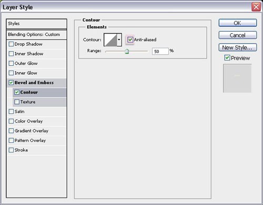The width and height of the screenshot is (263, 205).
Task: Close the Layer Style dialog
Action: [256, 7]
